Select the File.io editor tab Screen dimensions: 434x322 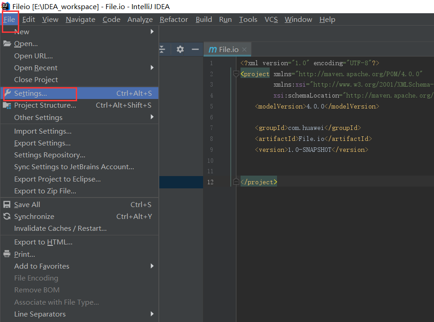click(227, 50)
